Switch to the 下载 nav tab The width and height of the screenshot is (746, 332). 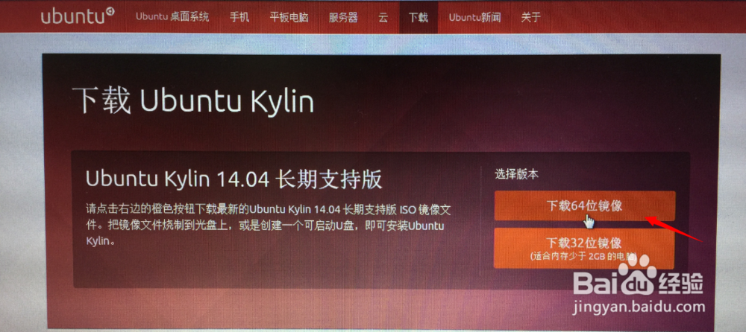[x=419, y=18]
